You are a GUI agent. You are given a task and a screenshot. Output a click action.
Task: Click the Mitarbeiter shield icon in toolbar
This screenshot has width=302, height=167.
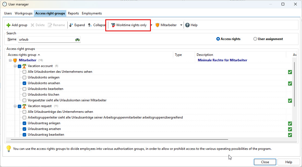tap(157, 25)
